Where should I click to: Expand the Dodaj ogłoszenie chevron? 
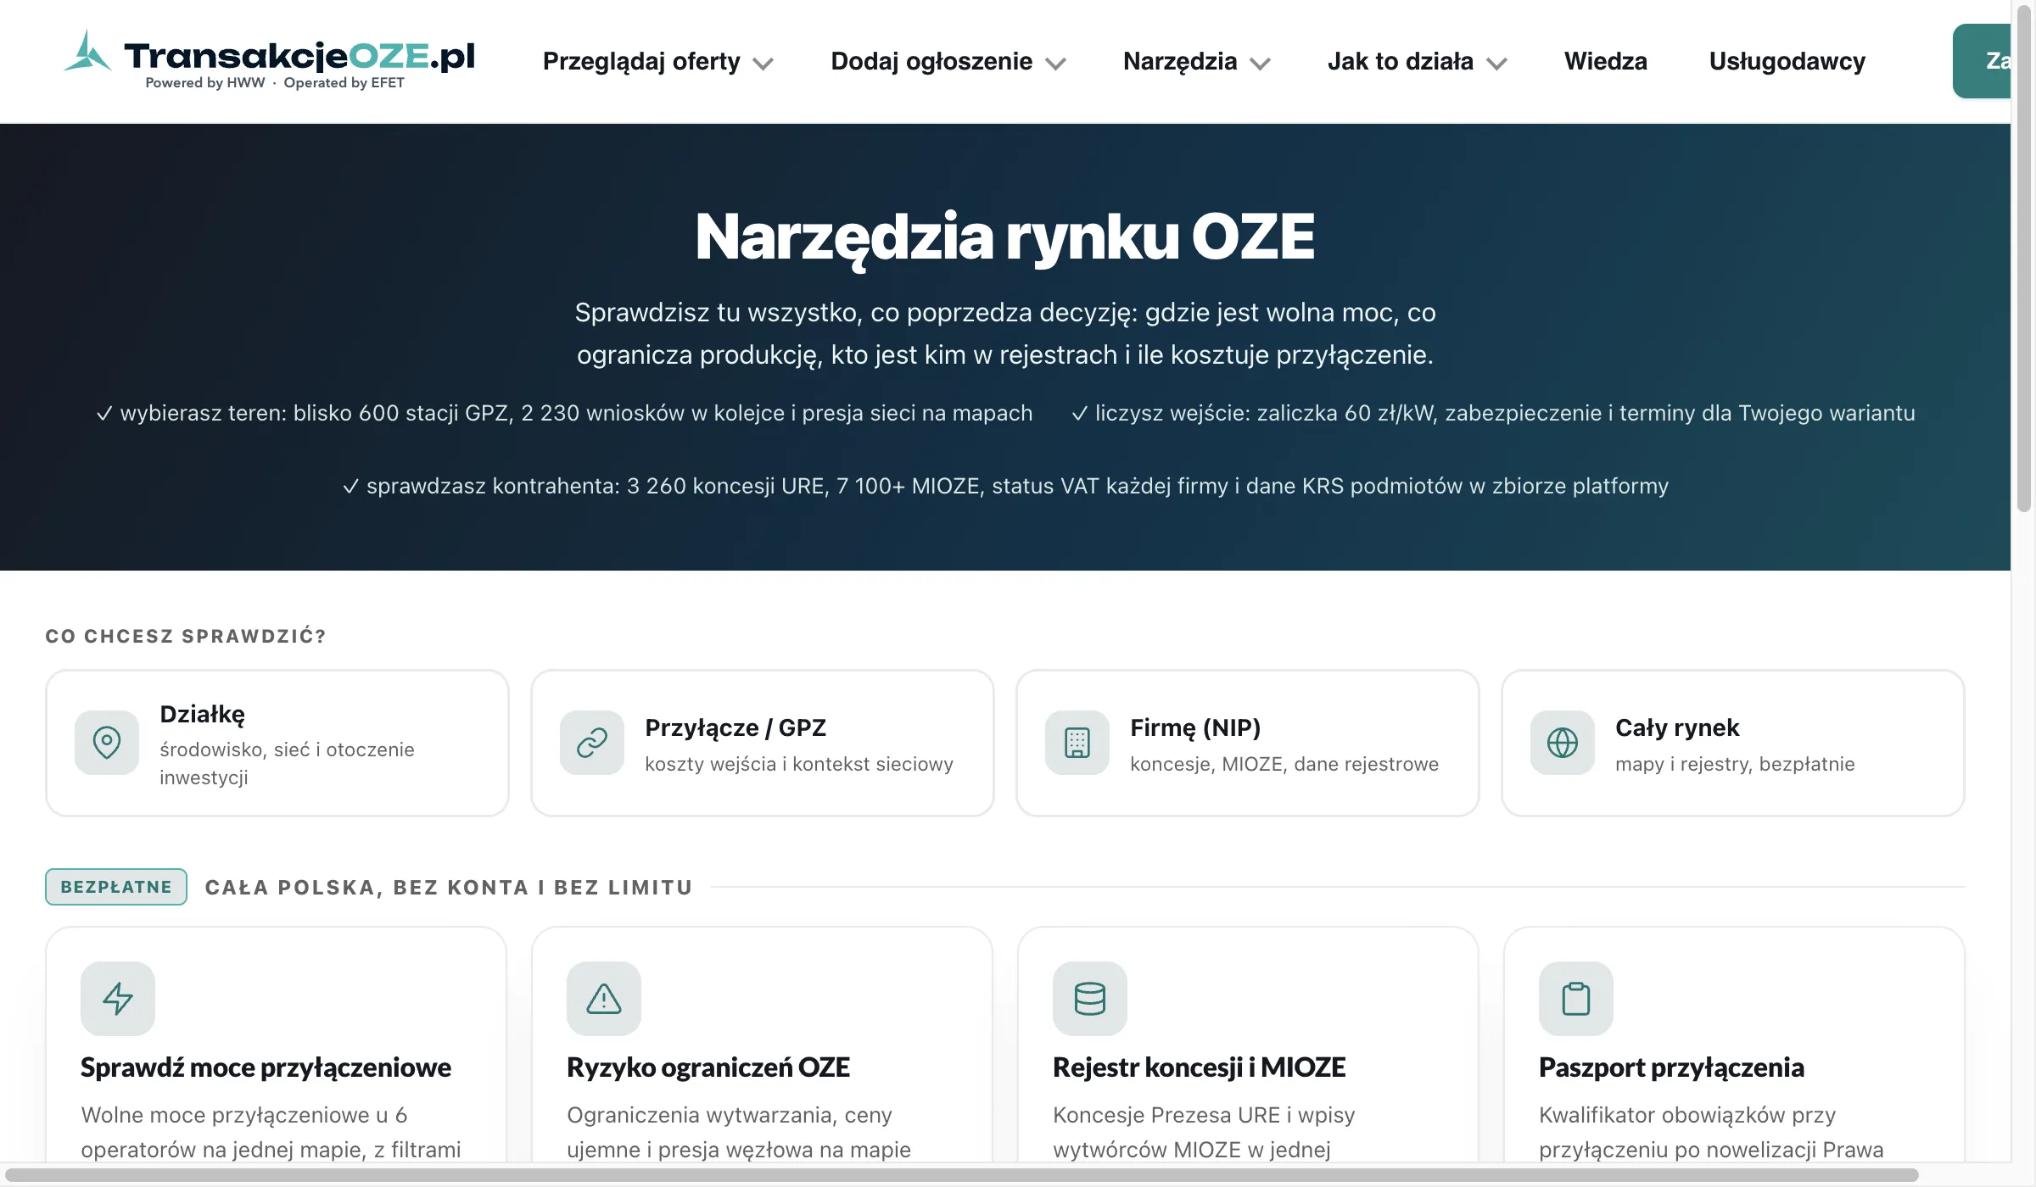pos(1055,64)
